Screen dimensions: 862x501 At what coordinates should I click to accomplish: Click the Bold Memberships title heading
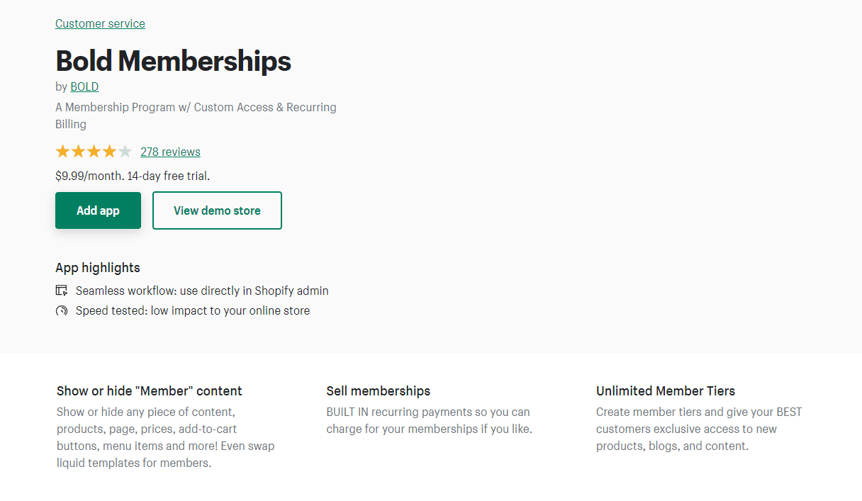[173, 61]
